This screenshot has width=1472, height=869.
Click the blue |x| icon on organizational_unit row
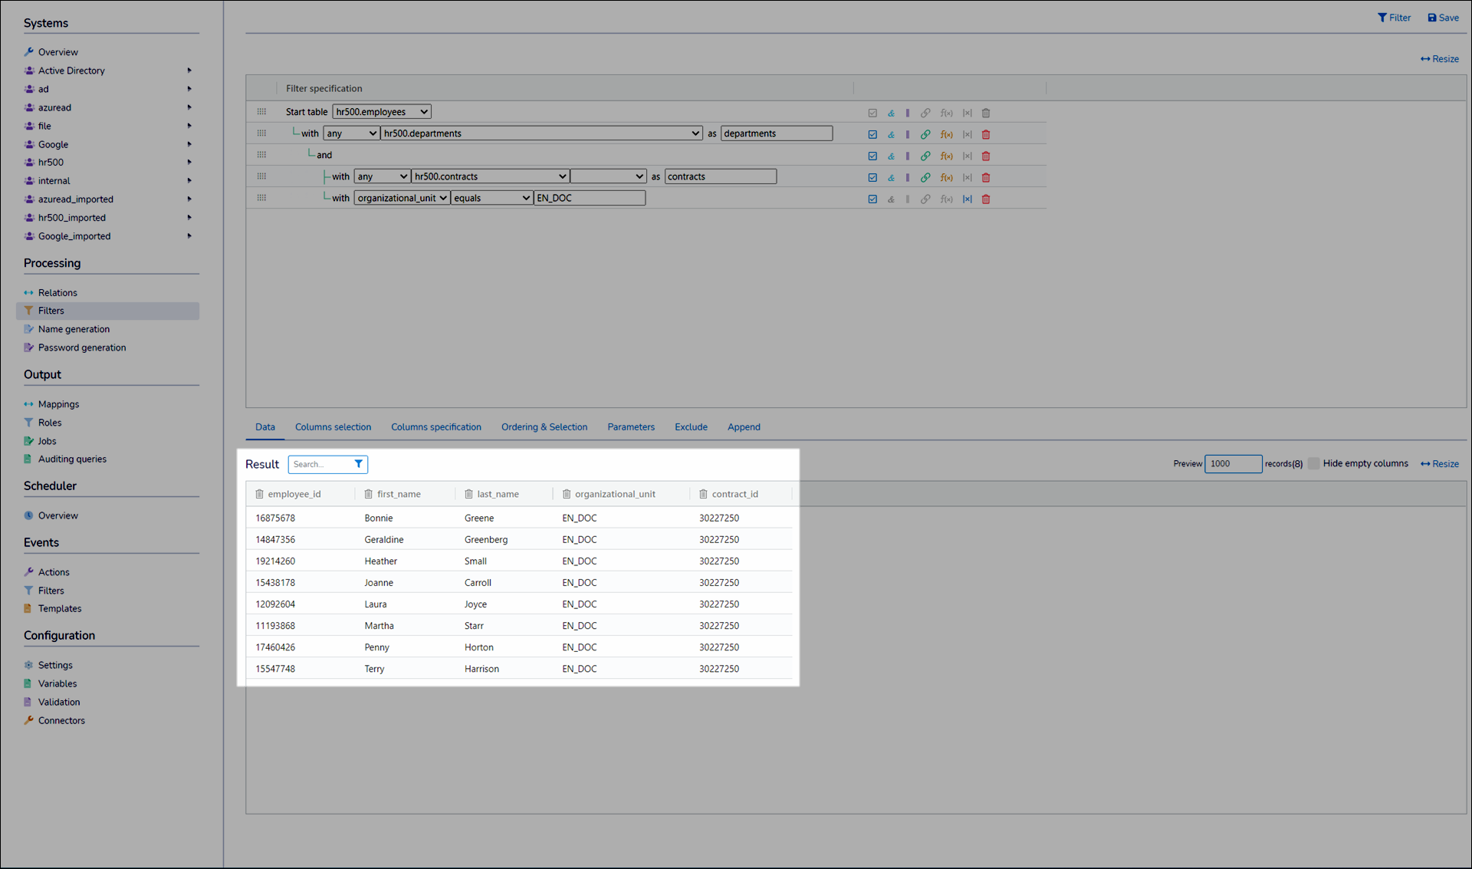(967, 199)
